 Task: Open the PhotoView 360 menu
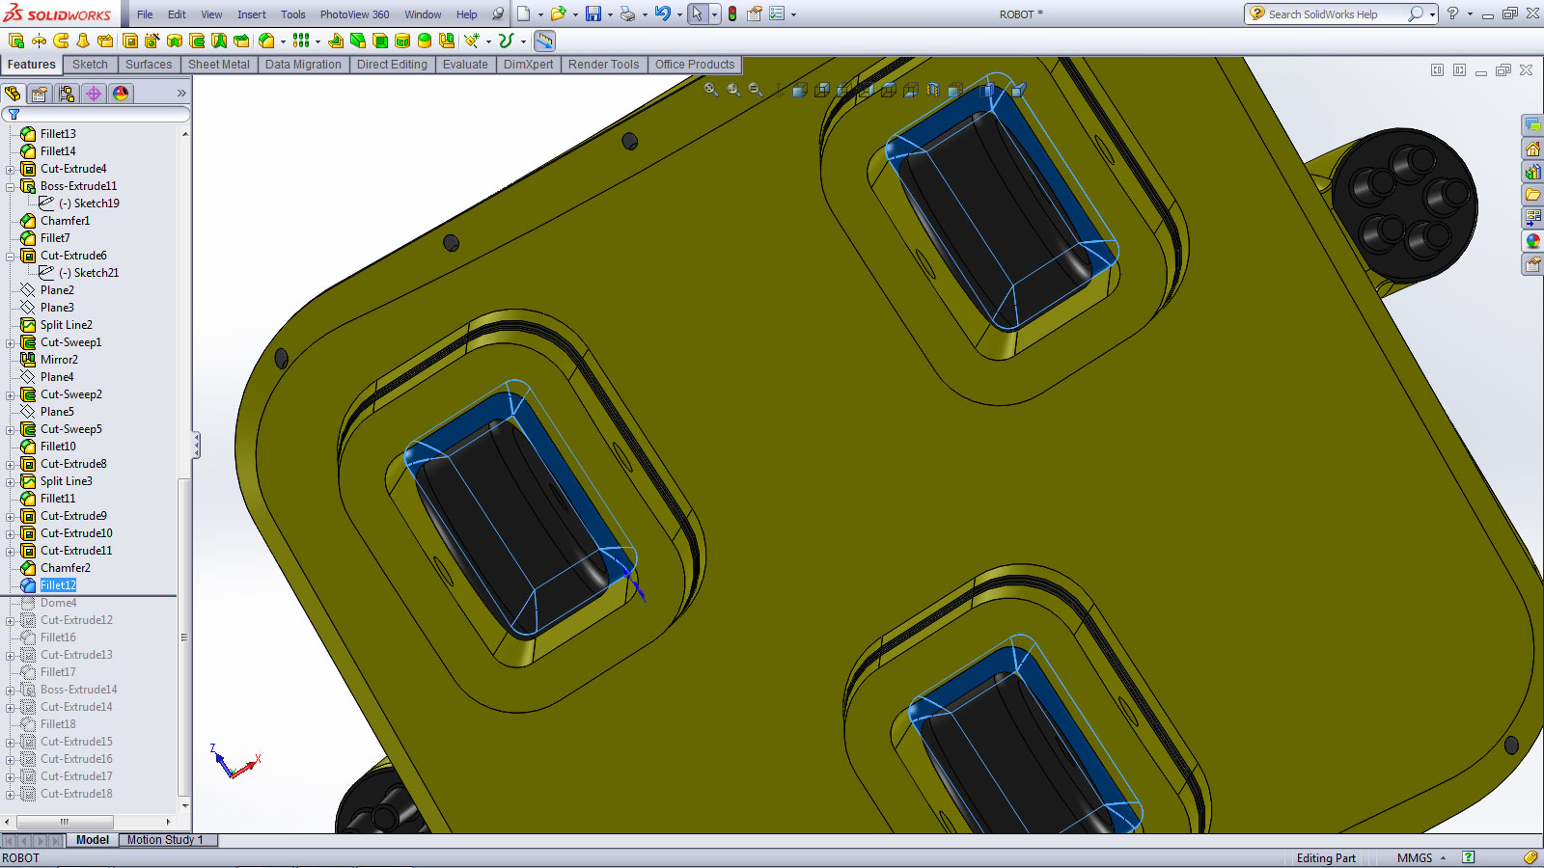point(355,14)
